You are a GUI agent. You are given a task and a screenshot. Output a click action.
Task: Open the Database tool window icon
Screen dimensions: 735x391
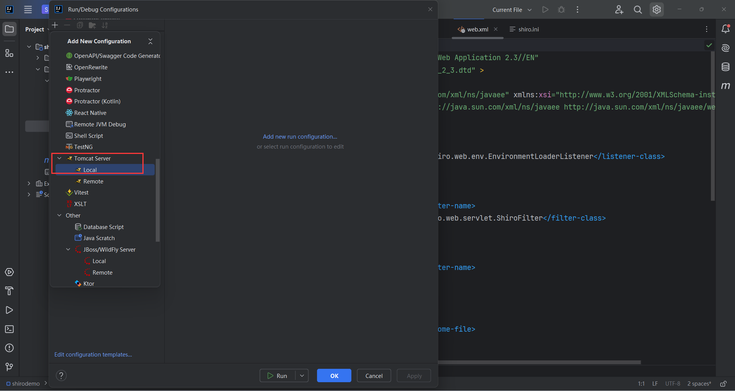725,67
